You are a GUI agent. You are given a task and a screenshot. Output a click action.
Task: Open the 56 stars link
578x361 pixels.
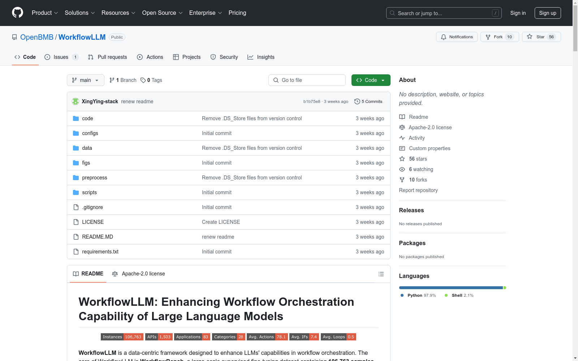tap(418, 159)
